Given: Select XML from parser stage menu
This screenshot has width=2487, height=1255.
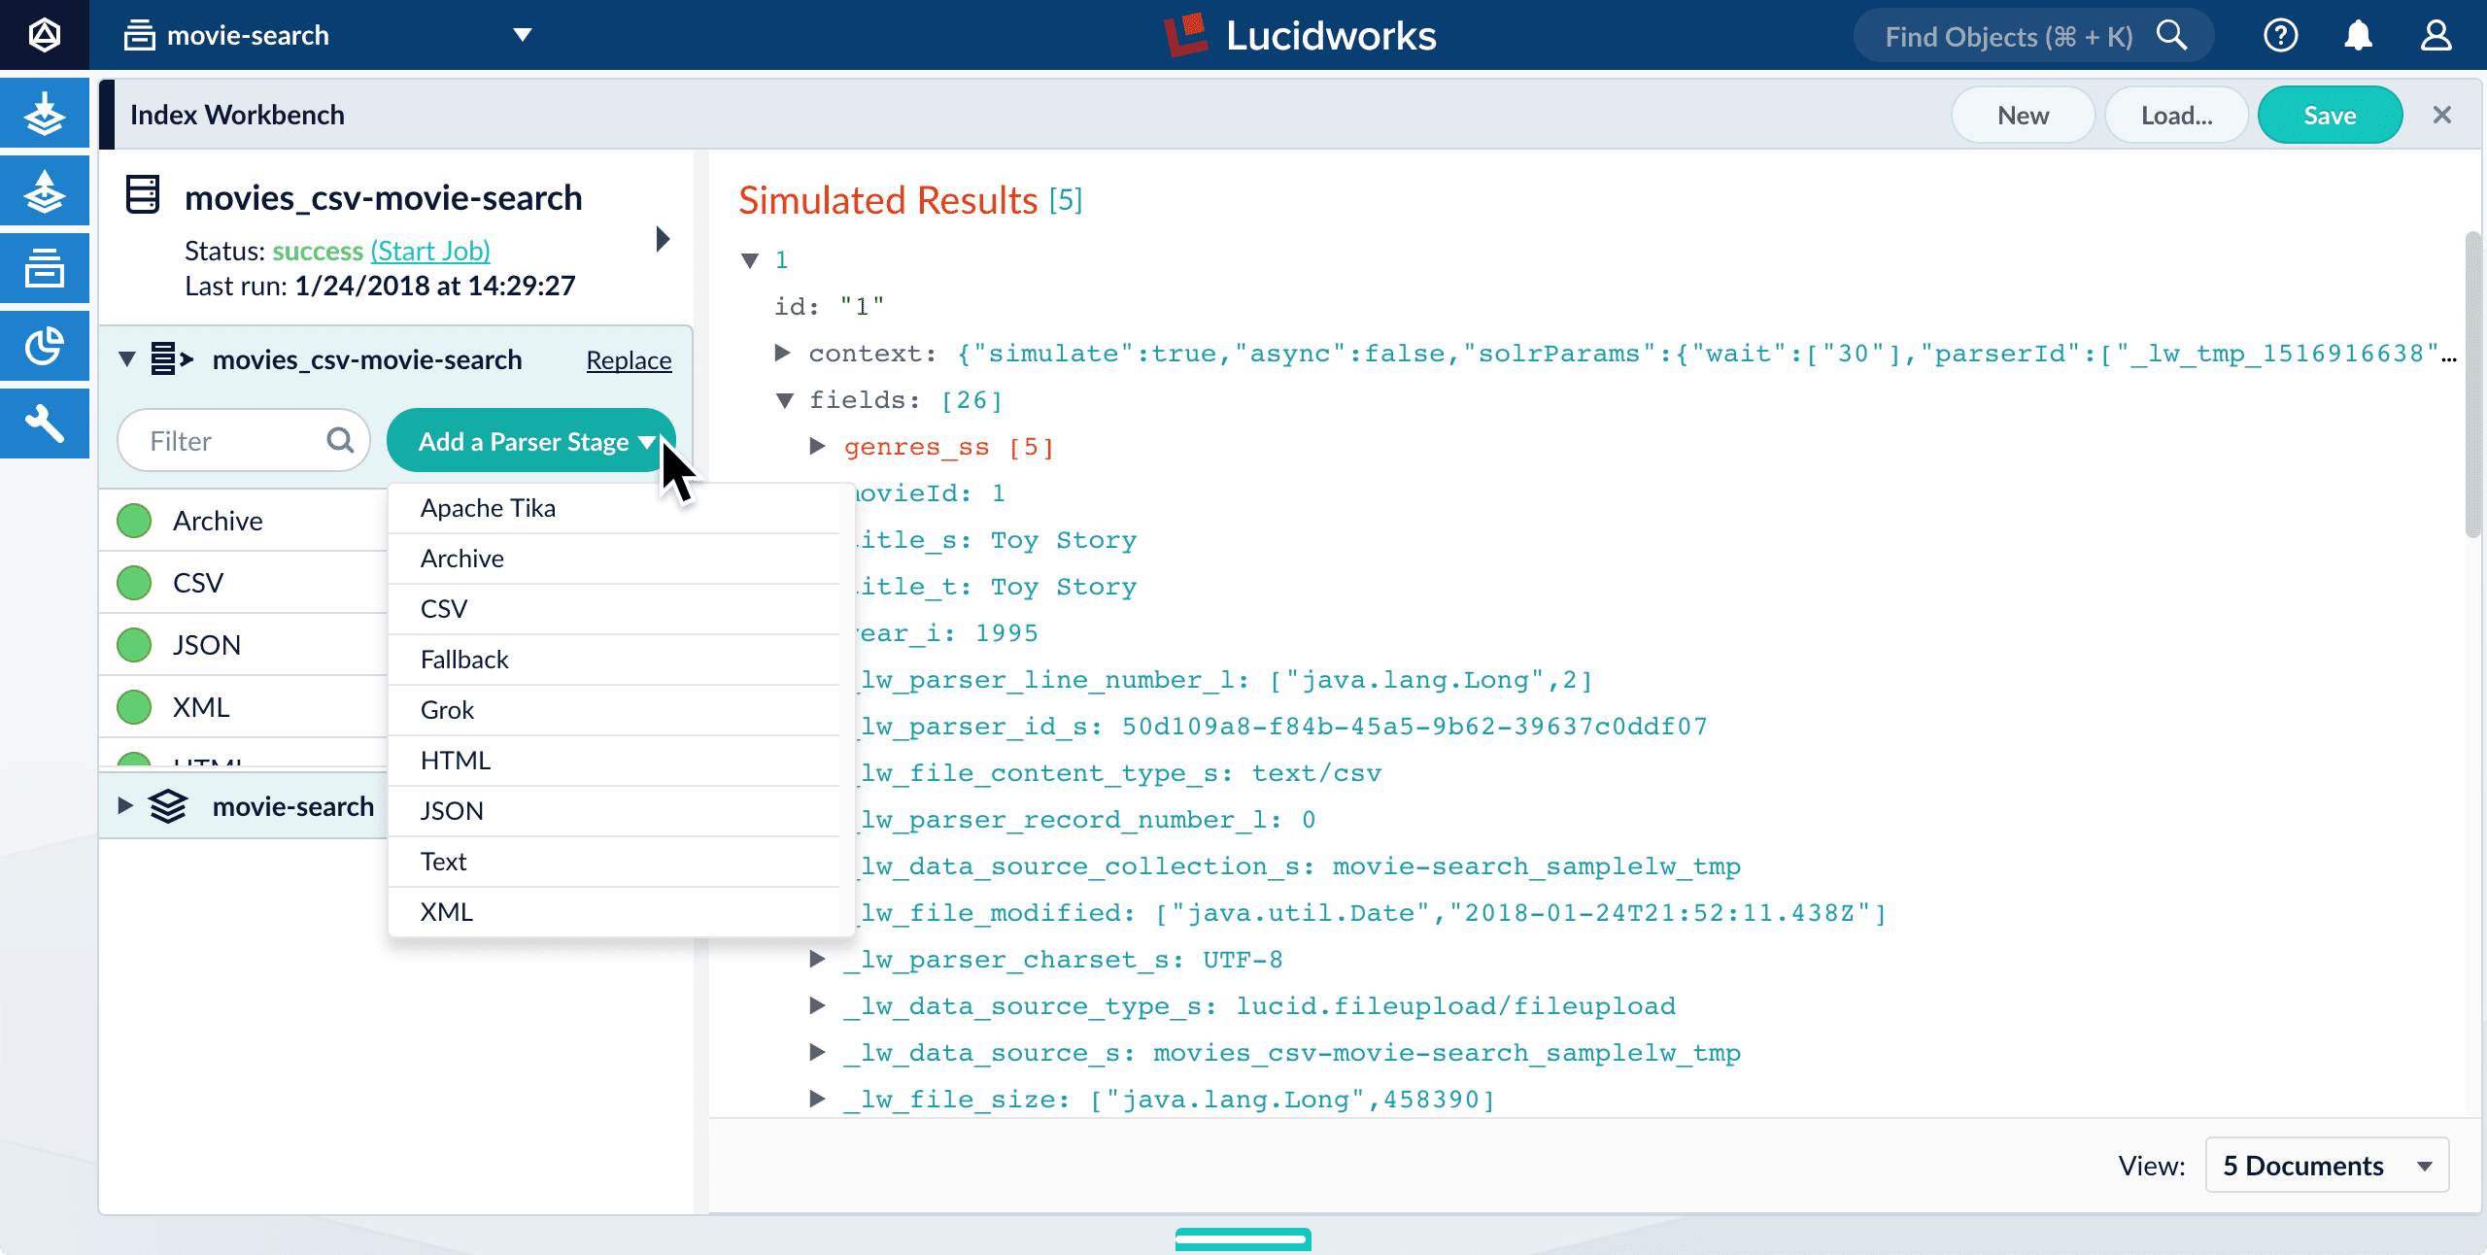Looking at the screenshot, I should click(614, 912).
